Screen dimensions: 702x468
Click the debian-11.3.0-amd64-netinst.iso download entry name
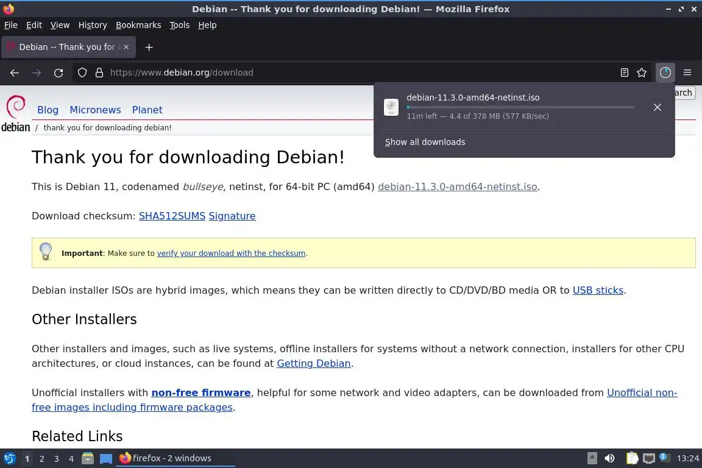click(x=473, y=97)
